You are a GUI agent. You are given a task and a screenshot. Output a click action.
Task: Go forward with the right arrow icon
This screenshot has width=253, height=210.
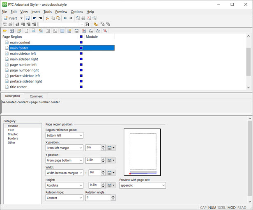tap(71, 18)
